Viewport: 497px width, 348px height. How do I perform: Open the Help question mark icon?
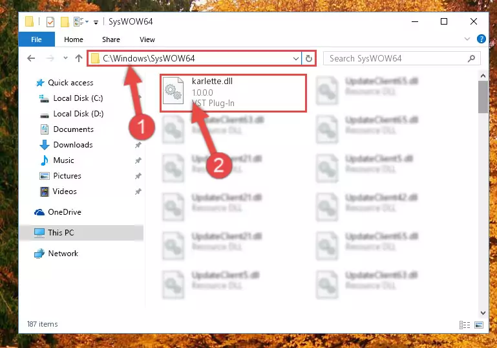481,39
